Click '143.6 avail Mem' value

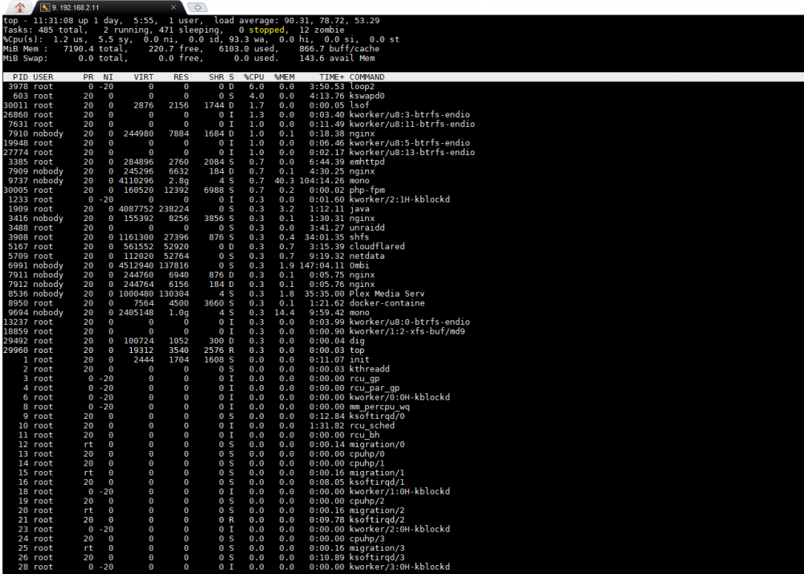click(x=337, y=58)
